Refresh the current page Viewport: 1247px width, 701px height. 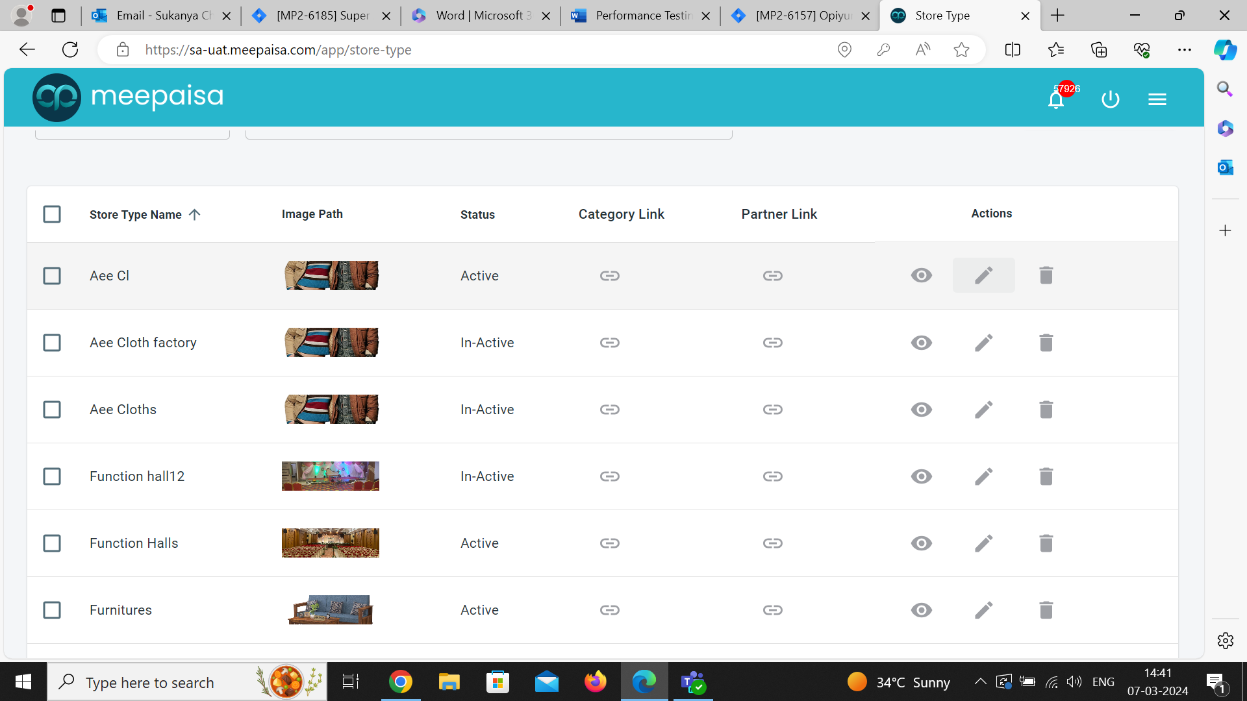70,50
